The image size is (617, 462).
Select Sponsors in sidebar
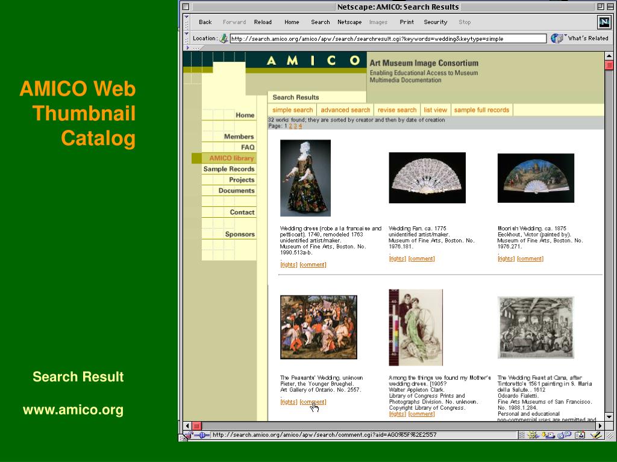tap(240, 234)
